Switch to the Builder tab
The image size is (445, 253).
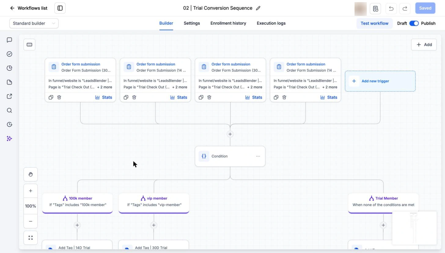coord(166,23)
